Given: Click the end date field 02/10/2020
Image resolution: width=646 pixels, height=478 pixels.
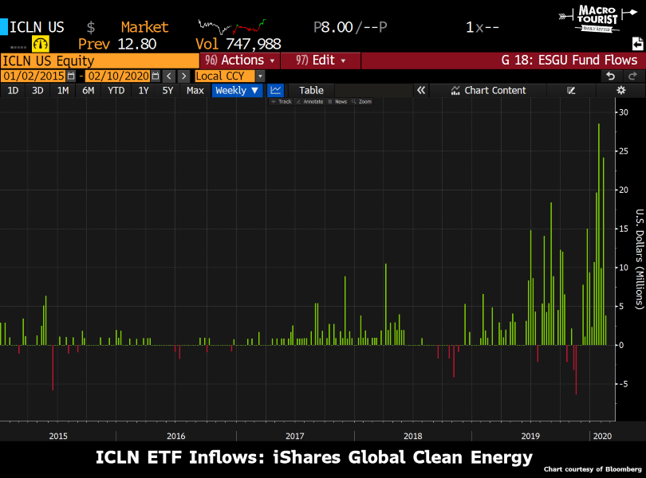Looking at the screenshot, I should point(118,76).
